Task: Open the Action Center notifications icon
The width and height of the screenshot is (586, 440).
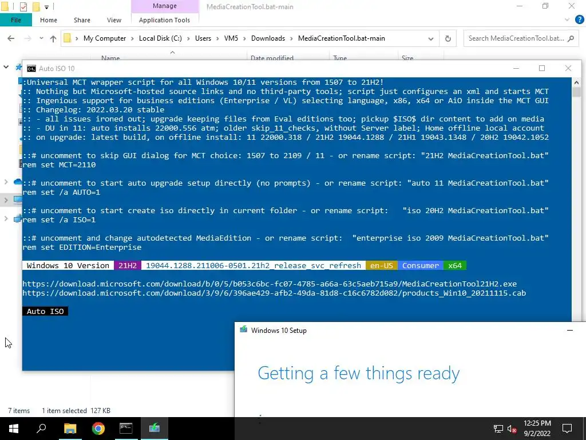Action: click(x=567, y=429)
